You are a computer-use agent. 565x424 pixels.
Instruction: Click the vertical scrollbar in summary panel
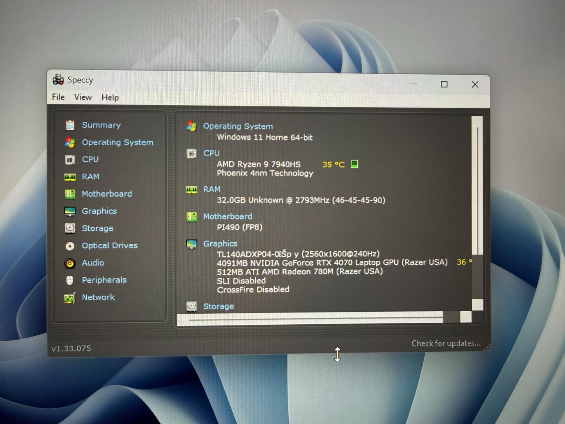pyautogui.click(x=477, y=188)
